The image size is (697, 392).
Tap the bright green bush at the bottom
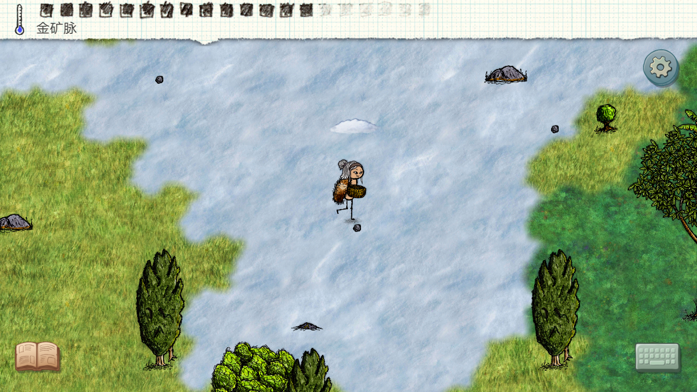pos(251,367)
